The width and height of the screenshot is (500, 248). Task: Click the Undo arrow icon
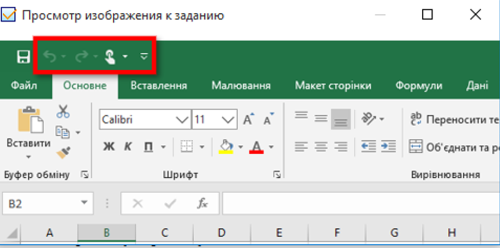pos(50,56)
